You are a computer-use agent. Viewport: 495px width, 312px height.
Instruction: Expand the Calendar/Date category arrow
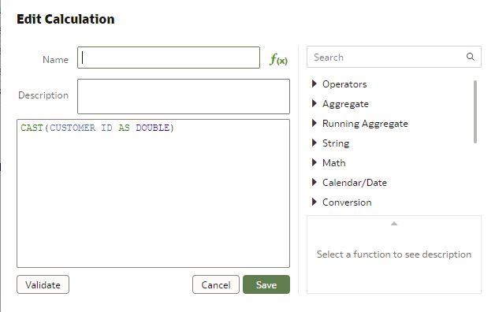(314, 182)
